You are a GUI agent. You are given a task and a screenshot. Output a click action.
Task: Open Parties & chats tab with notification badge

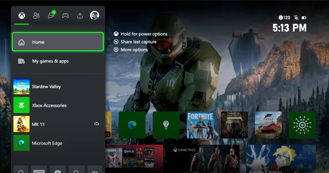click(51, 15)
